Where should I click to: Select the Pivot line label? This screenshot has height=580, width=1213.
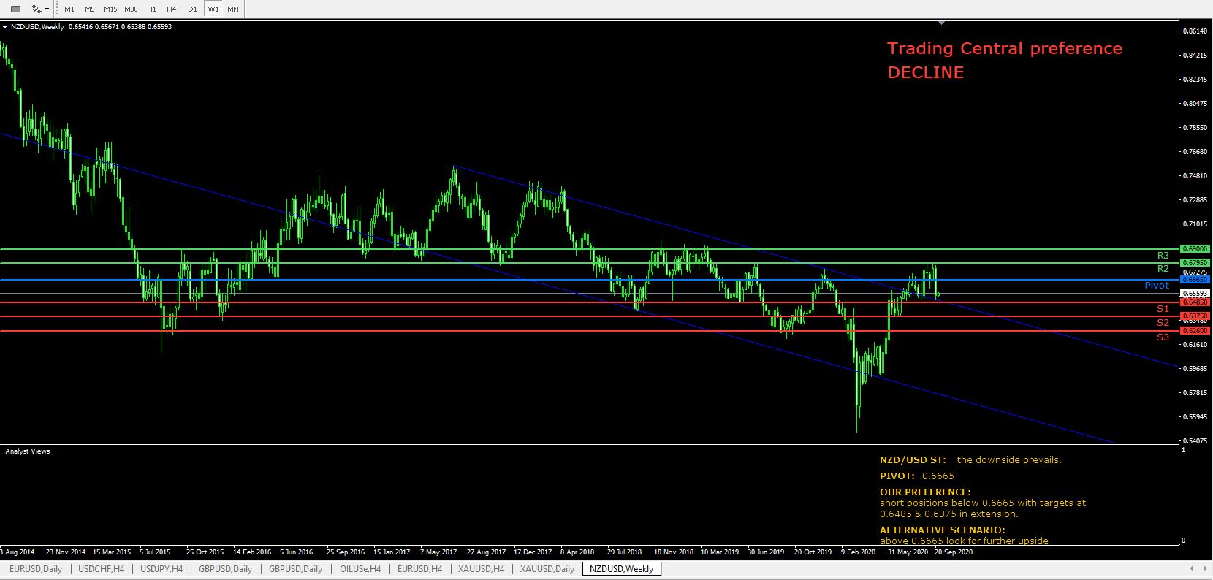pyautogui.click(x=1157, y=286)
